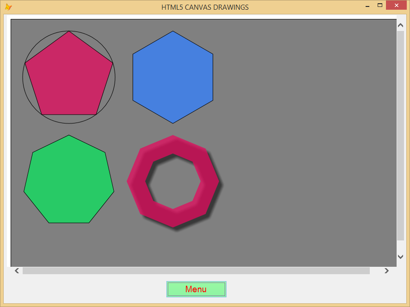The width and height of the screenshot is (410, 307).
Task: Click the up arrow on the vertical scrollbar
Action: (x=400, y=25)
